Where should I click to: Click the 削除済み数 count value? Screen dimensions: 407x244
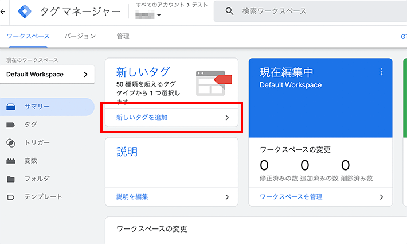(346, 165)
